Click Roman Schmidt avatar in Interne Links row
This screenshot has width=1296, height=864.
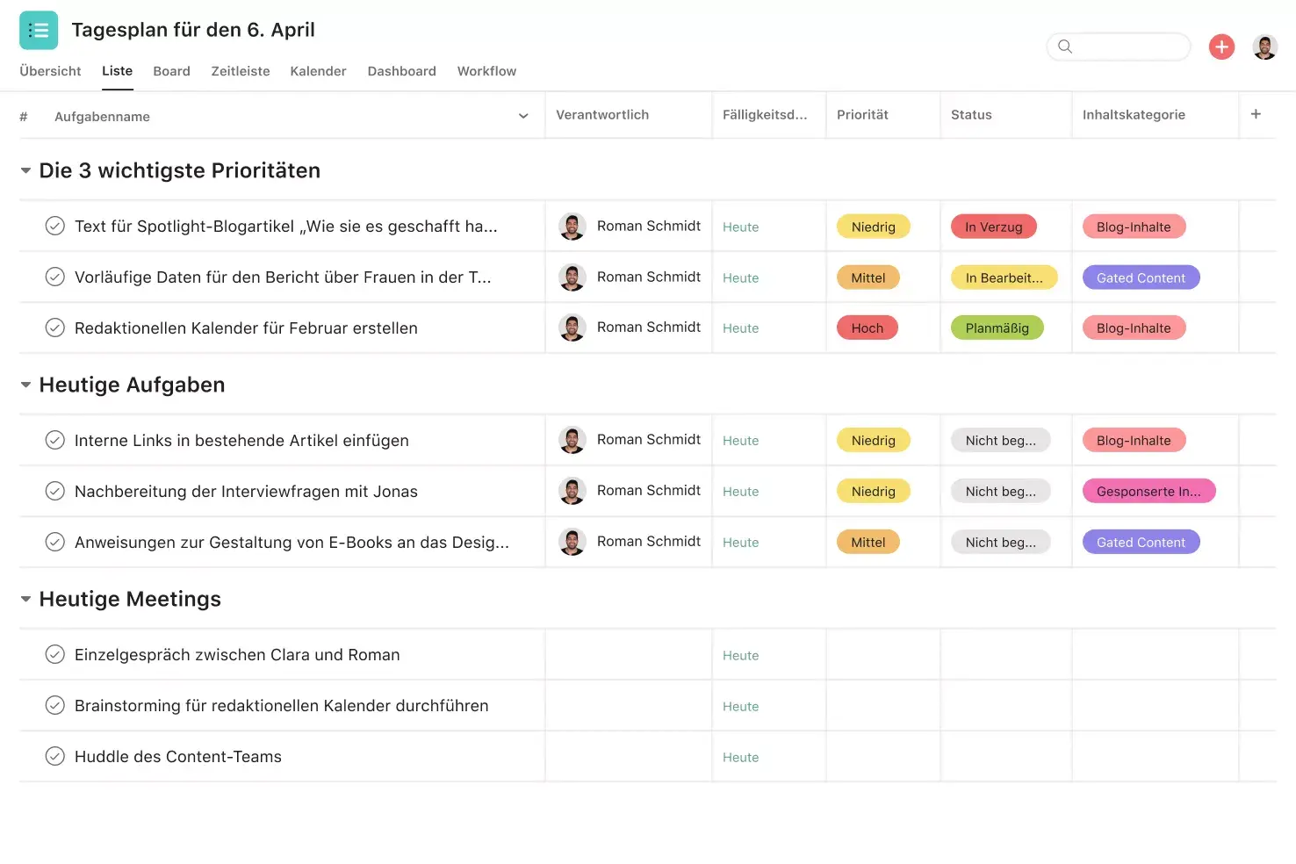tap(572, 440)
